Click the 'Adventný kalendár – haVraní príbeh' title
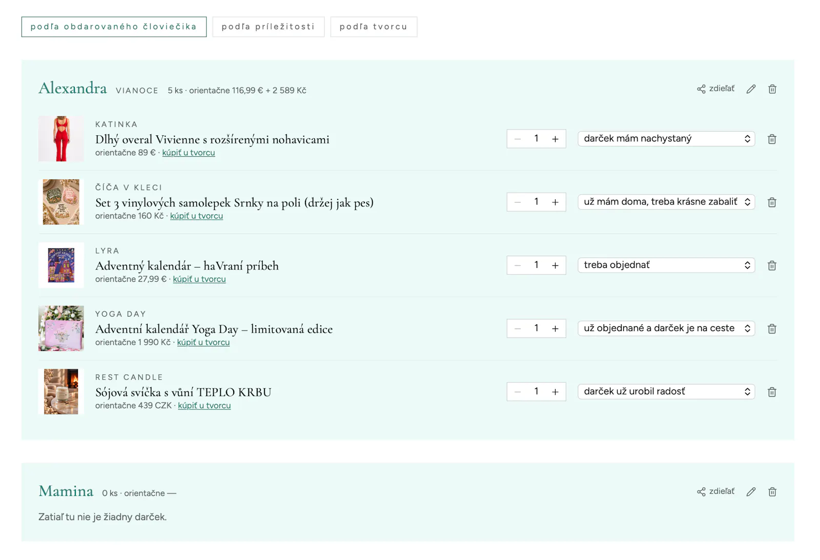820x560 pixels. point(187,266)
